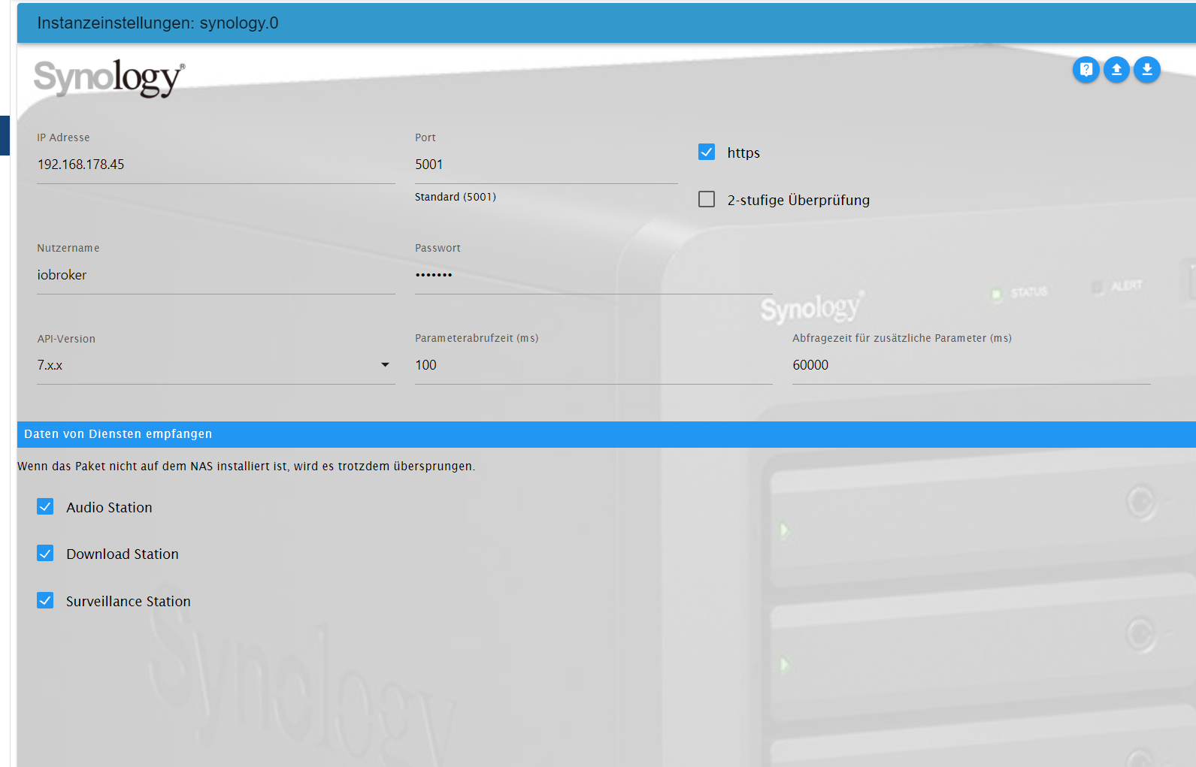Click the Surveillance Station label
This screenshot has width=1196, height=767.
(129, 602)
